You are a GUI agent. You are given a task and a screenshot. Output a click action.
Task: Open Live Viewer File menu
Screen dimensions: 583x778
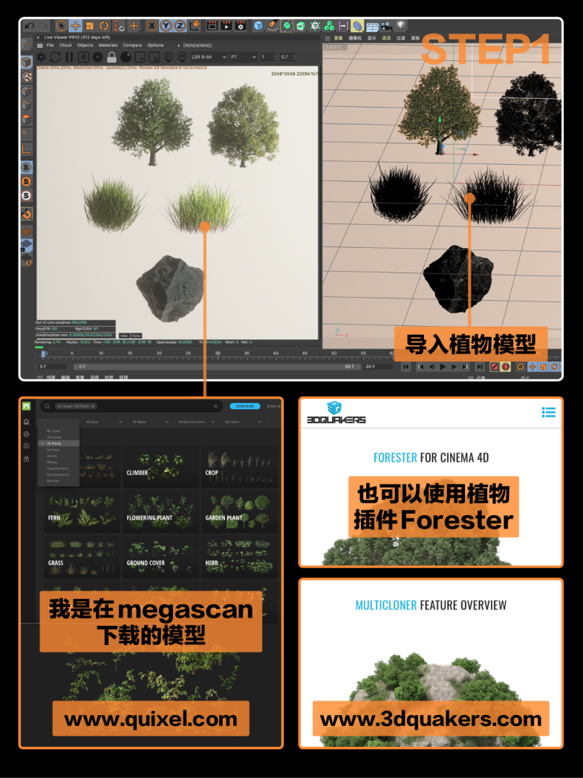click(x=50, y=45)
